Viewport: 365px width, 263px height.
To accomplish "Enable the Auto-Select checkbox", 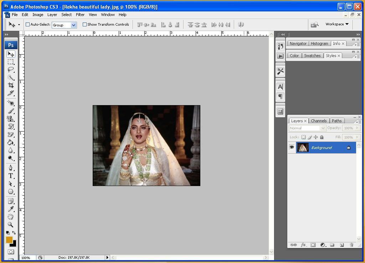I will tap(28, 25).
